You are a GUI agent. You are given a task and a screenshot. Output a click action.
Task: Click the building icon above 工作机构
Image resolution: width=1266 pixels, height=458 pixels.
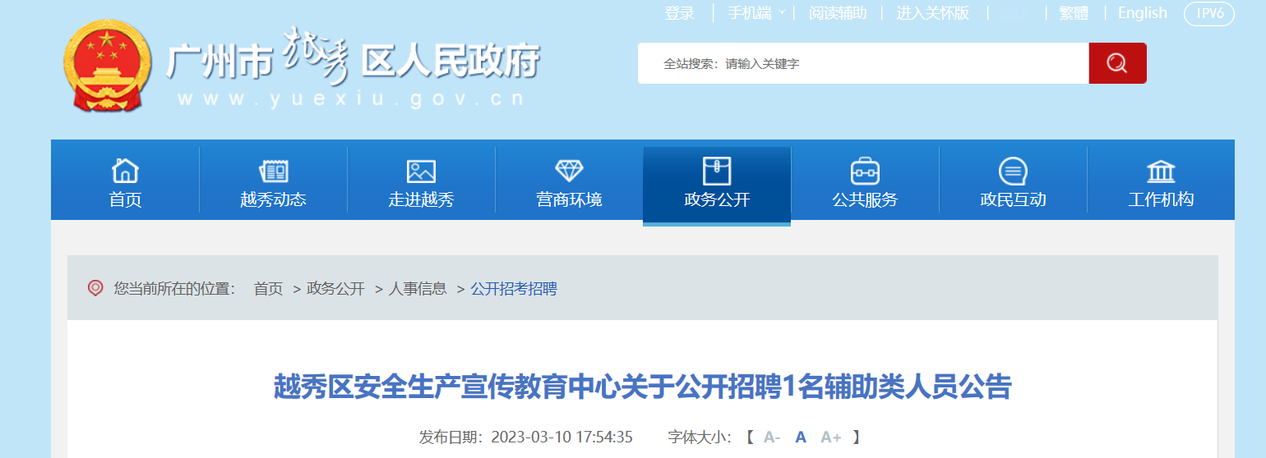(x=1161, y=171)
